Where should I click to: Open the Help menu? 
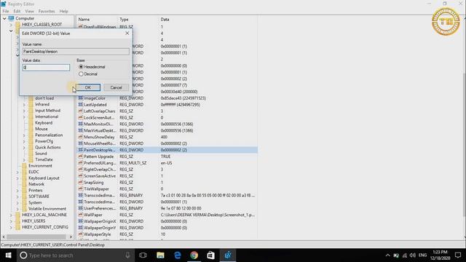[63, 12]
